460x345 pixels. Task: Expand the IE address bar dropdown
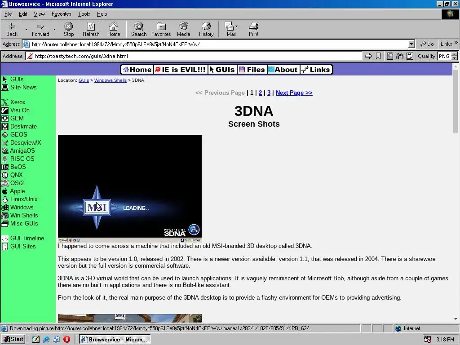click(x=411, y=44)
